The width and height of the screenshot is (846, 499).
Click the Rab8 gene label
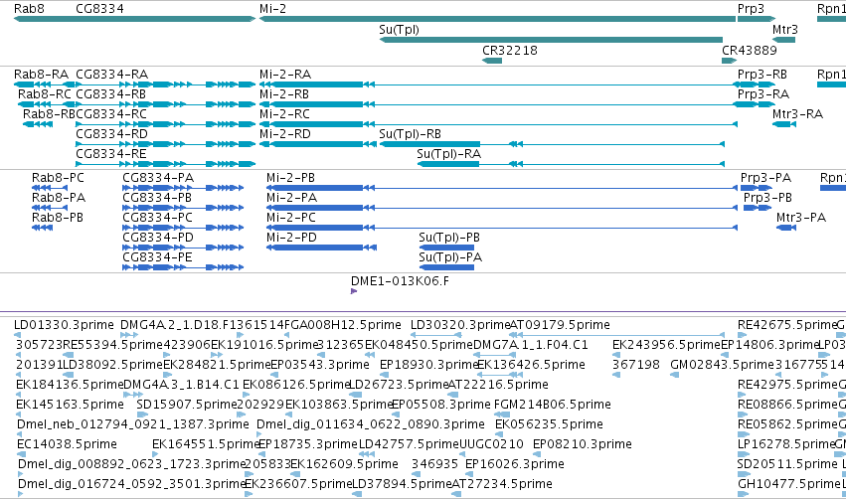[29, 9]
